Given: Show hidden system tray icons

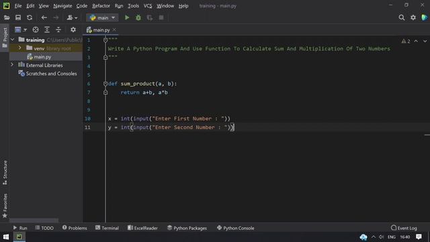Looking at the screenshot, I should click(374, 237).
